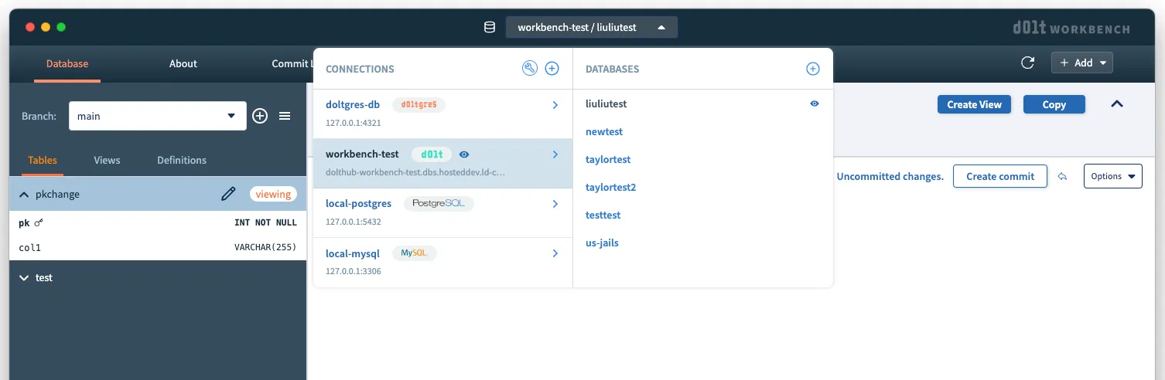Open the Add dropdown menu
This screenshot has height=380, width=1165.
(x=1081, y=63)
